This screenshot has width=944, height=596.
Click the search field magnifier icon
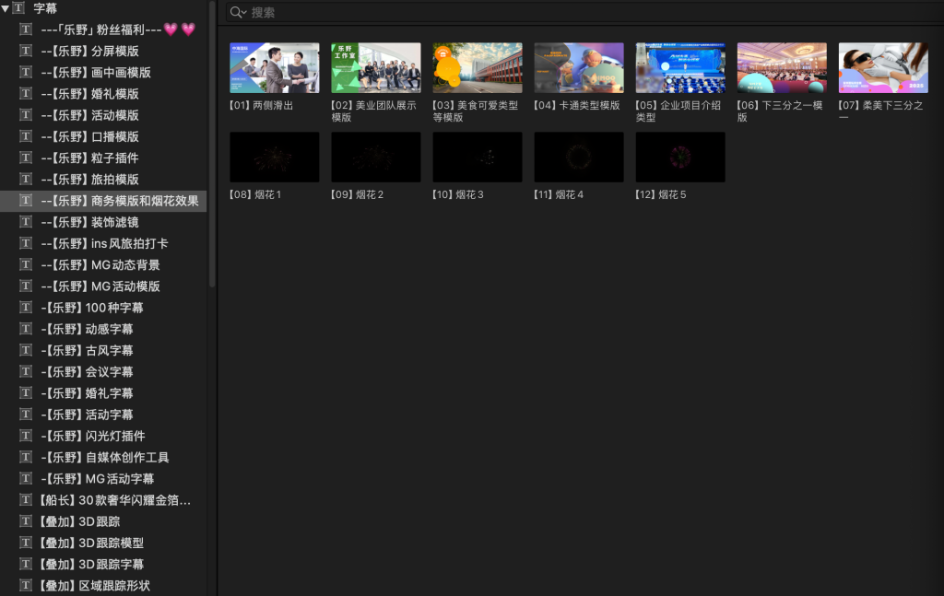click(238, 12)
